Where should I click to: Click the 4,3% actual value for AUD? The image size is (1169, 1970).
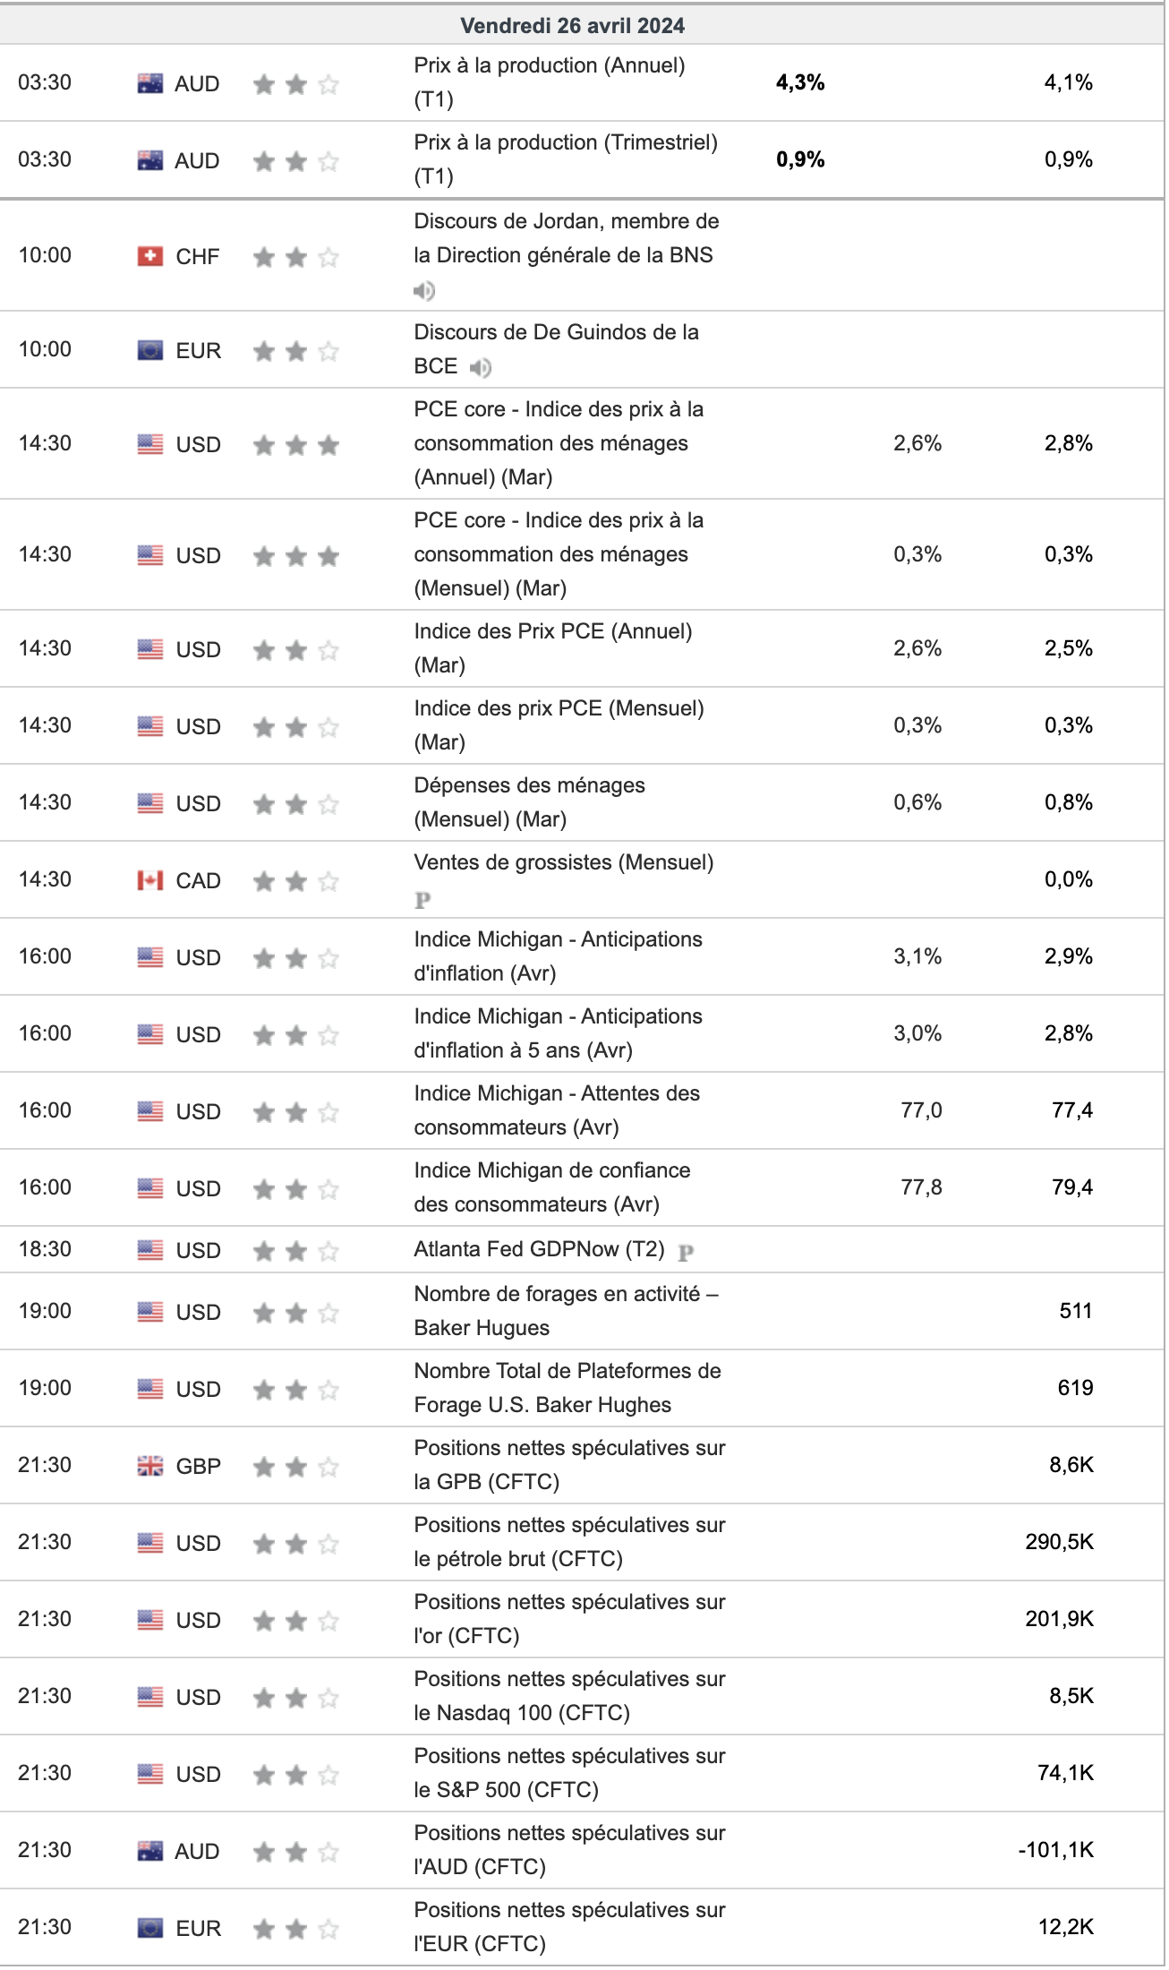[800, 83]
